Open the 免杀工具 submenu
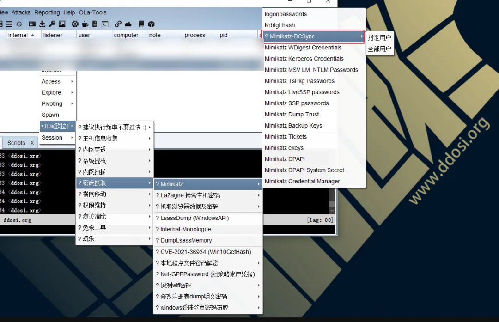499x322 pixels. 115,227
